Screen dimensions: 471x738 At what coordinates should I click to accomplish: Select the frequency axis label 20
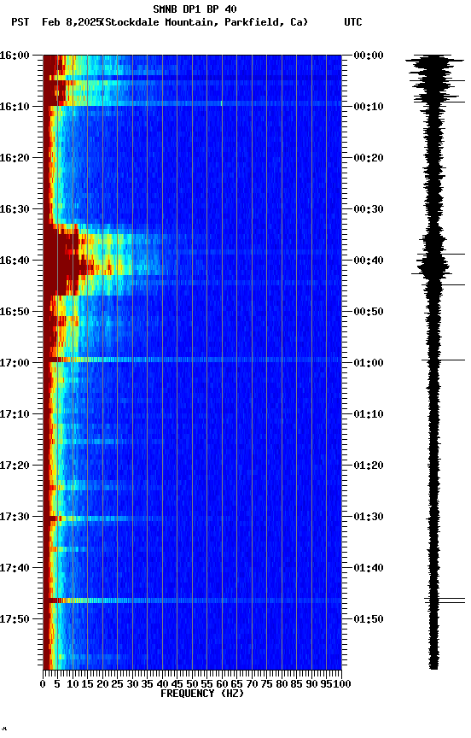(102, 684)
